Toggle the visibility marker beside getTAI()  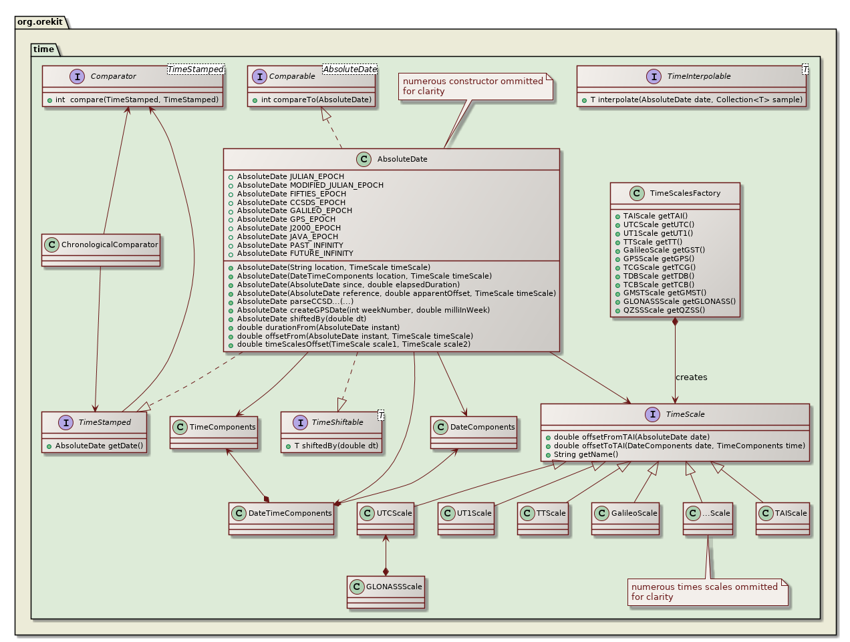617,216
